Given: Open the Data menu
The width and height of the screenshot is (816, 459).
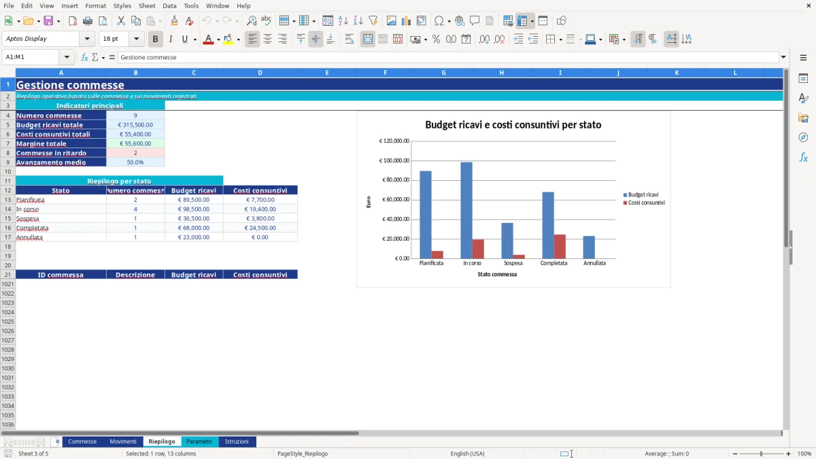Looking at the screenshot, I should coord(169,5).
